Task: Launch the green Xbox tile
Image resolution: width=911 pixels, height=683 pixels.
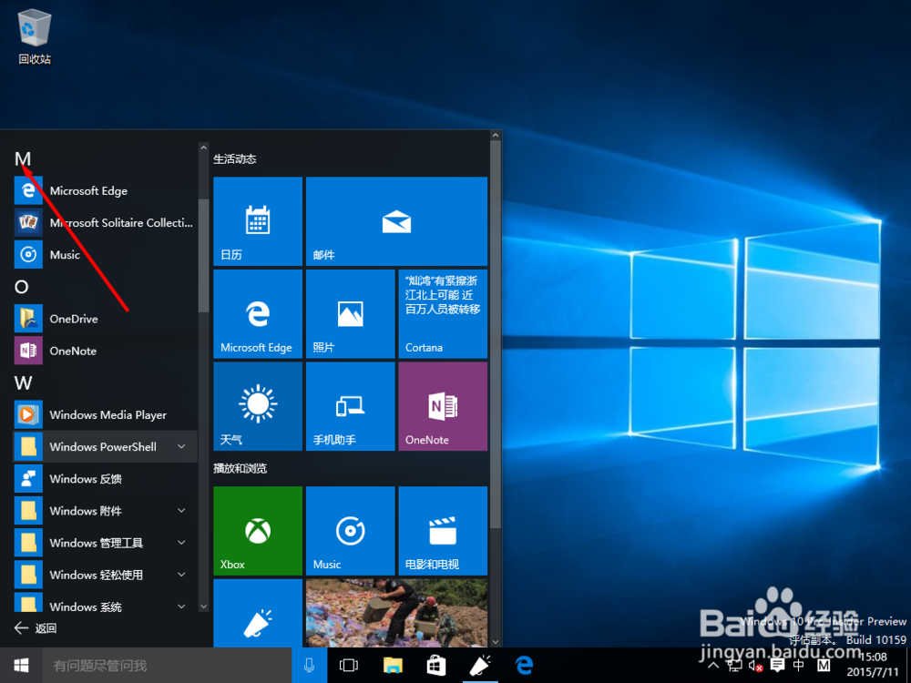Action: 258,531
